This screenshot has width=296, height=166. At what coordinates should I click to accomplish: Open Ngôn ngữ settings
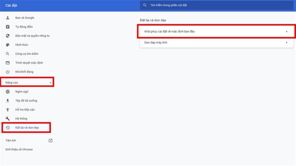(22, 91)
